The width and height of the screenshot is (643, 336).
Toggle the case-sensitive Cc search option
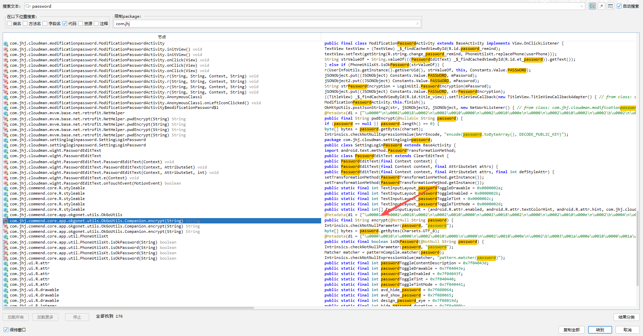pos(592,6)
